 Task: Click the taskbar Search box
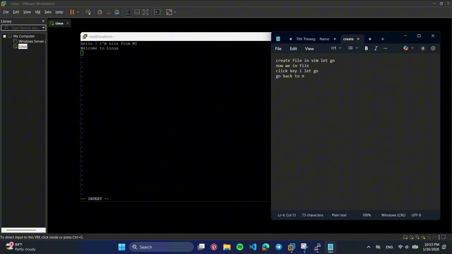[161, 247]
